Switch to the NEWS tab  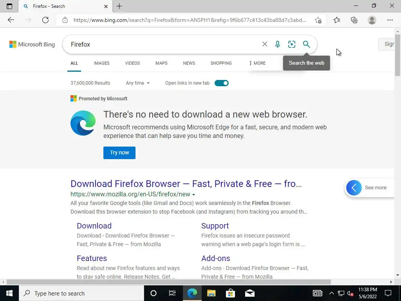189,63
